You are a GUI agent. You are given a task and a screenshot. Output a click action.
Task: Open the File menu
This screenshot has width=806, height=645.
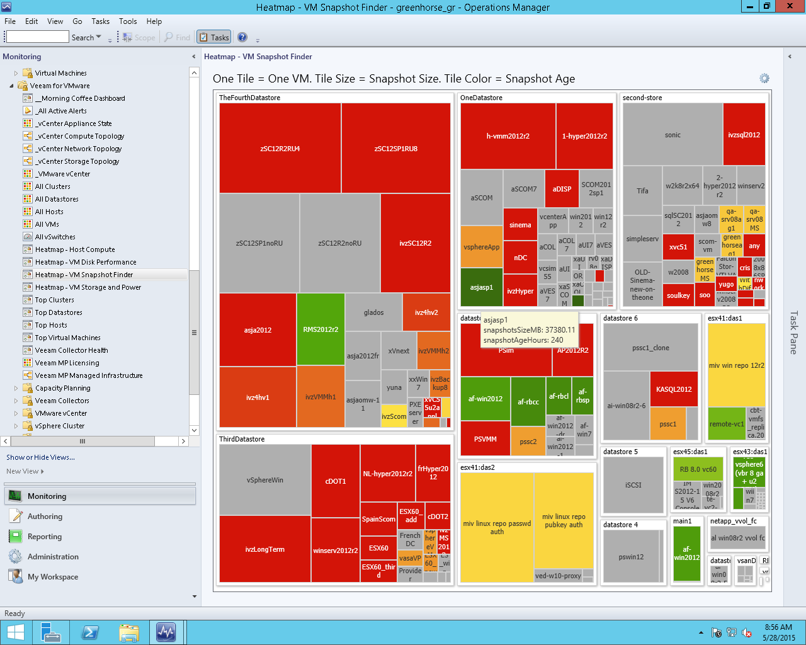coord(10,21)
